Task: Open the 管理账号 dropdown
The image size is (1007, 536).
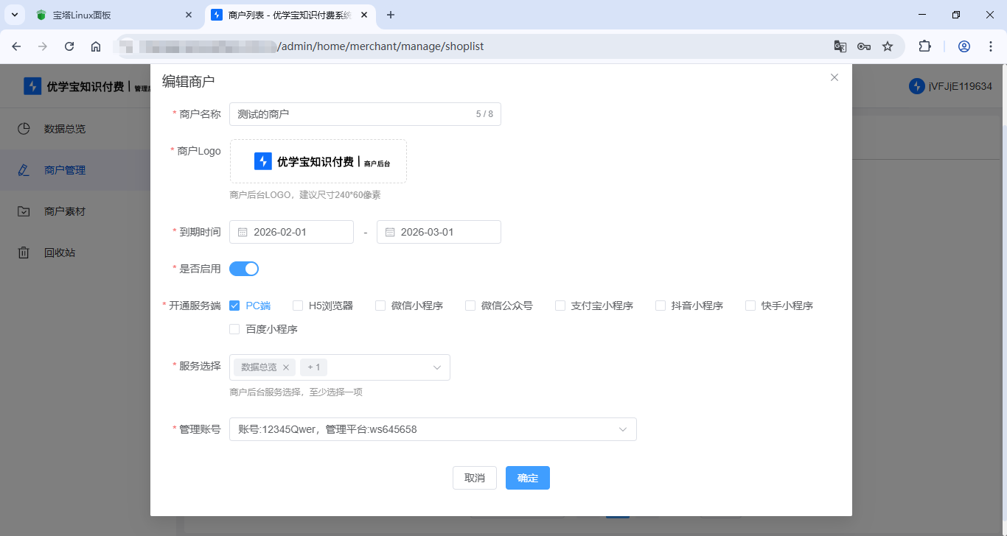Action: [624, 429]
